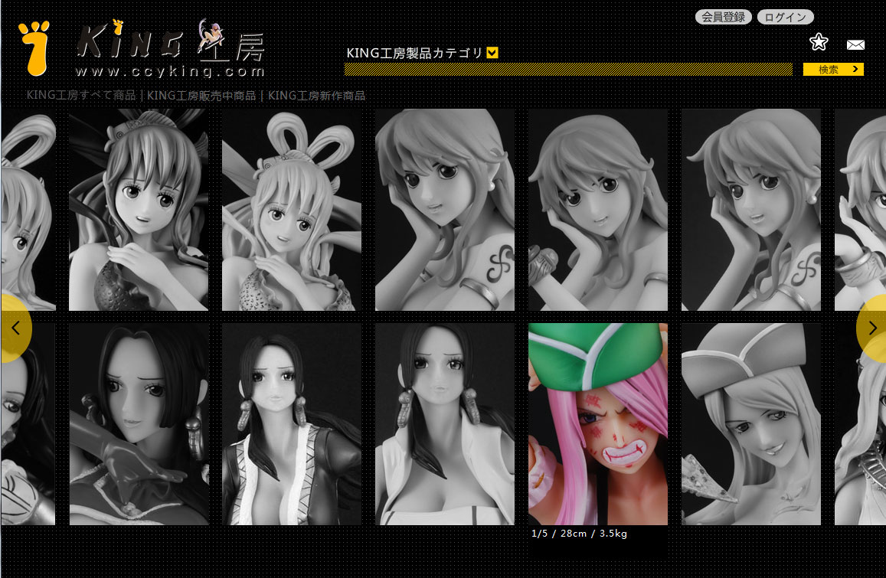The height and width of the screenshot is (578, 886).
Task: Open top-row figure with earring and tattoo, rightmost full thumbnail
Action: (x=751, y=210)
